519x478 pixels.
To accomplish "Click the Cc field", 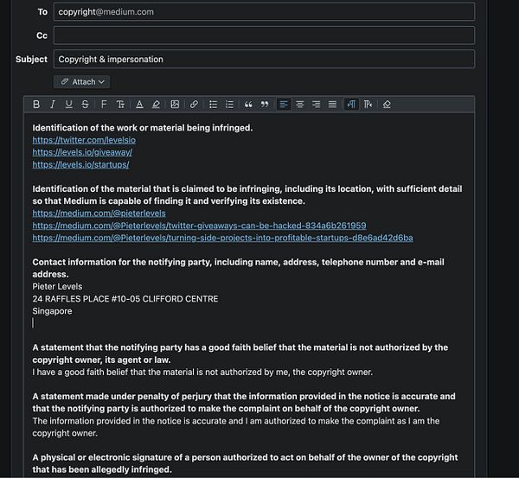I will (264, 35).
